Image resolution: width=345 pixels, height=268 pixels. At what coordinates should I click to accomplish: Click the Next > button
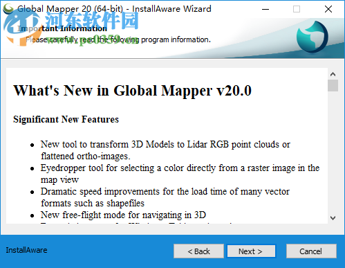click(x=251, y=251)
